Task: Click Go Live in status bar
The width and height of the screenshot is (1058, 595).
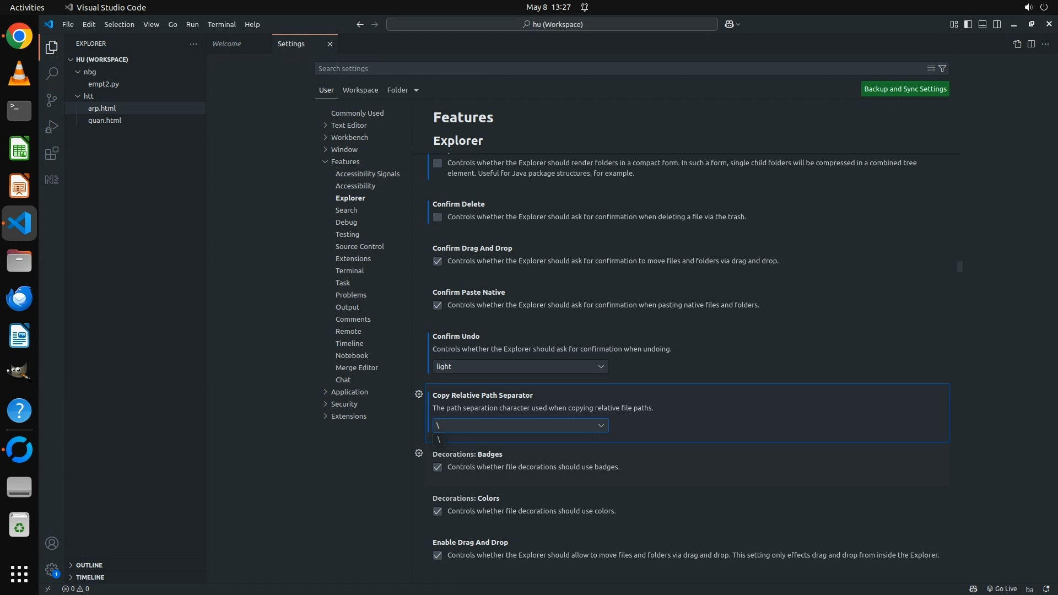Action: [x=1001, y=588]
